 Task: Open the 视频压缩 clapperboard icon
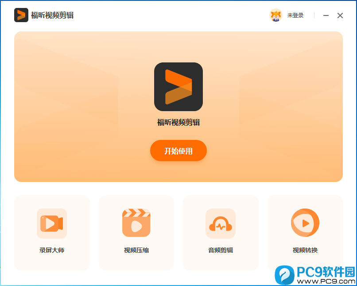coord(136,223)
